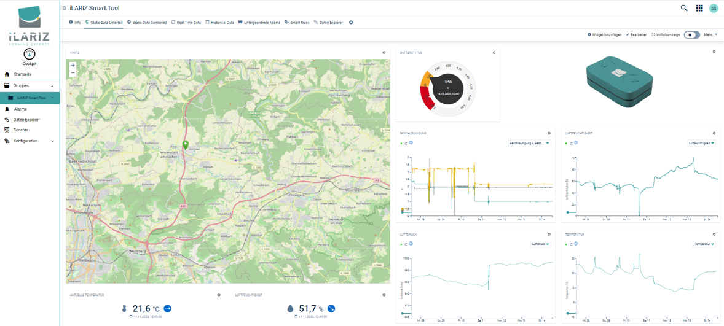The image size is (724, 326).
Task: Click Temperatur chart range slider handle
Action: coord(567,314)
